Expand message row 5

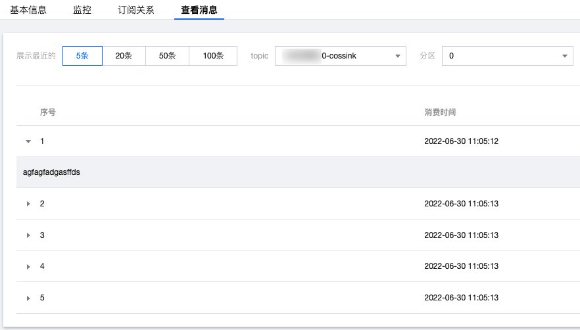[28, 298]
